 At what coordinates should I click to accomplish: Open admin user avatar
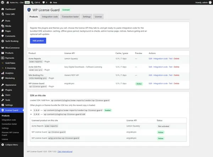210,2
